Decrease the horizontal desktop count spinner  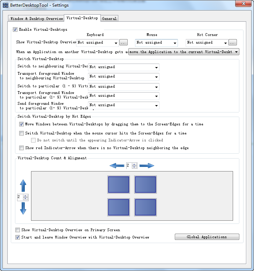(134, 167)
